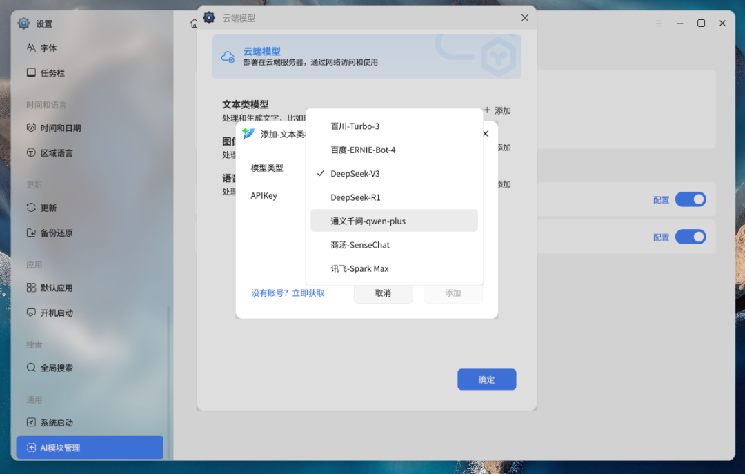Open 区域语言 settings
Image resolution: width=745 pixels, height=474 pixels.
pos(90,152)
